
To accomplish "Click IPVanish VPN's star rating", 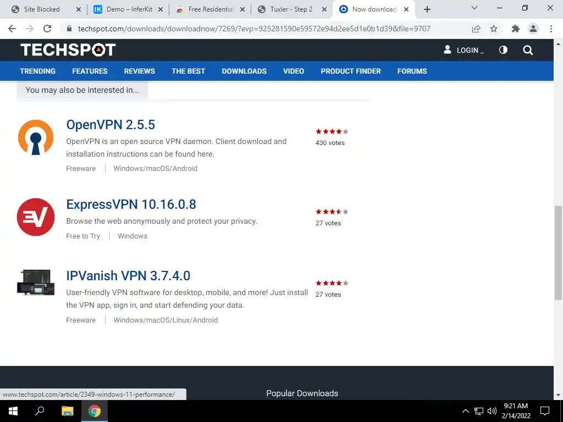I will 332,283.
